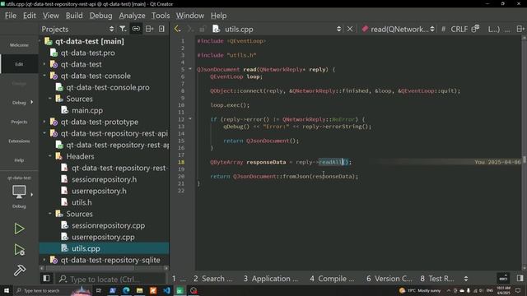Build project with the hammer icon

19,271
